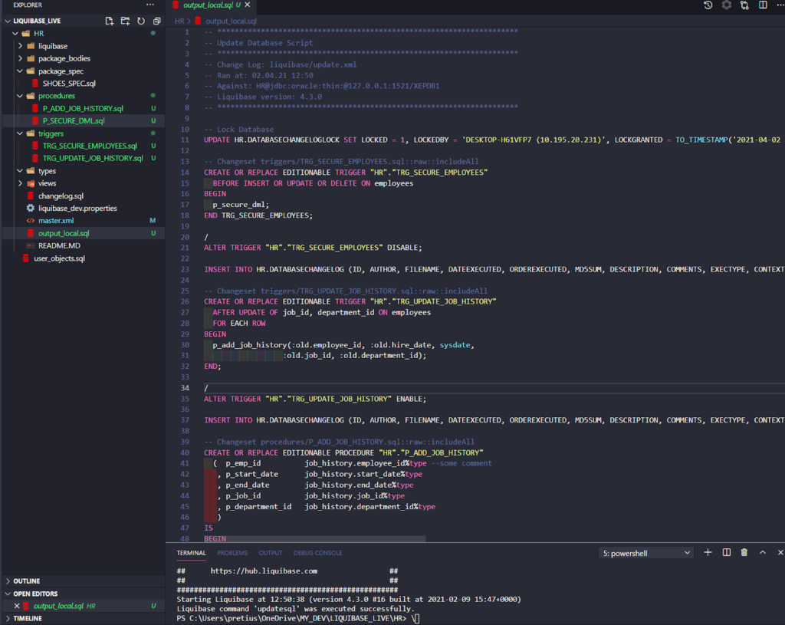Viewport: 785px width, 625px height.
Task: Switch to the PROBLEMS tab
Action: point(232,553)
